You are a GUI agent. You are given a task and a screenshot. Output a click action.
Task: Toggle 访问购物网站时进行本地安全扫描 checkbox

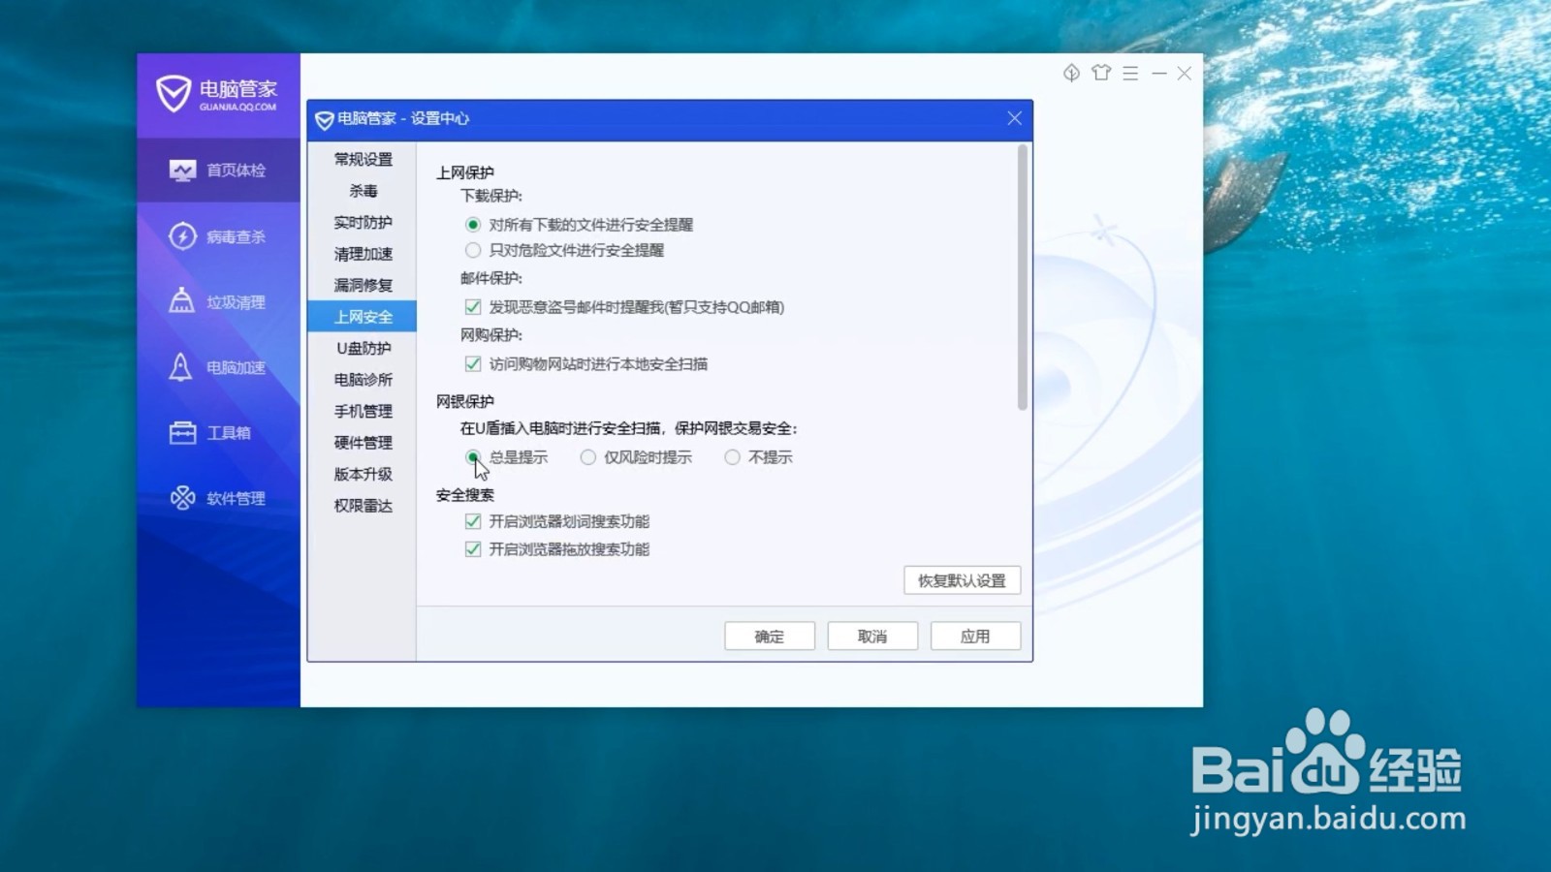(473, 364)
